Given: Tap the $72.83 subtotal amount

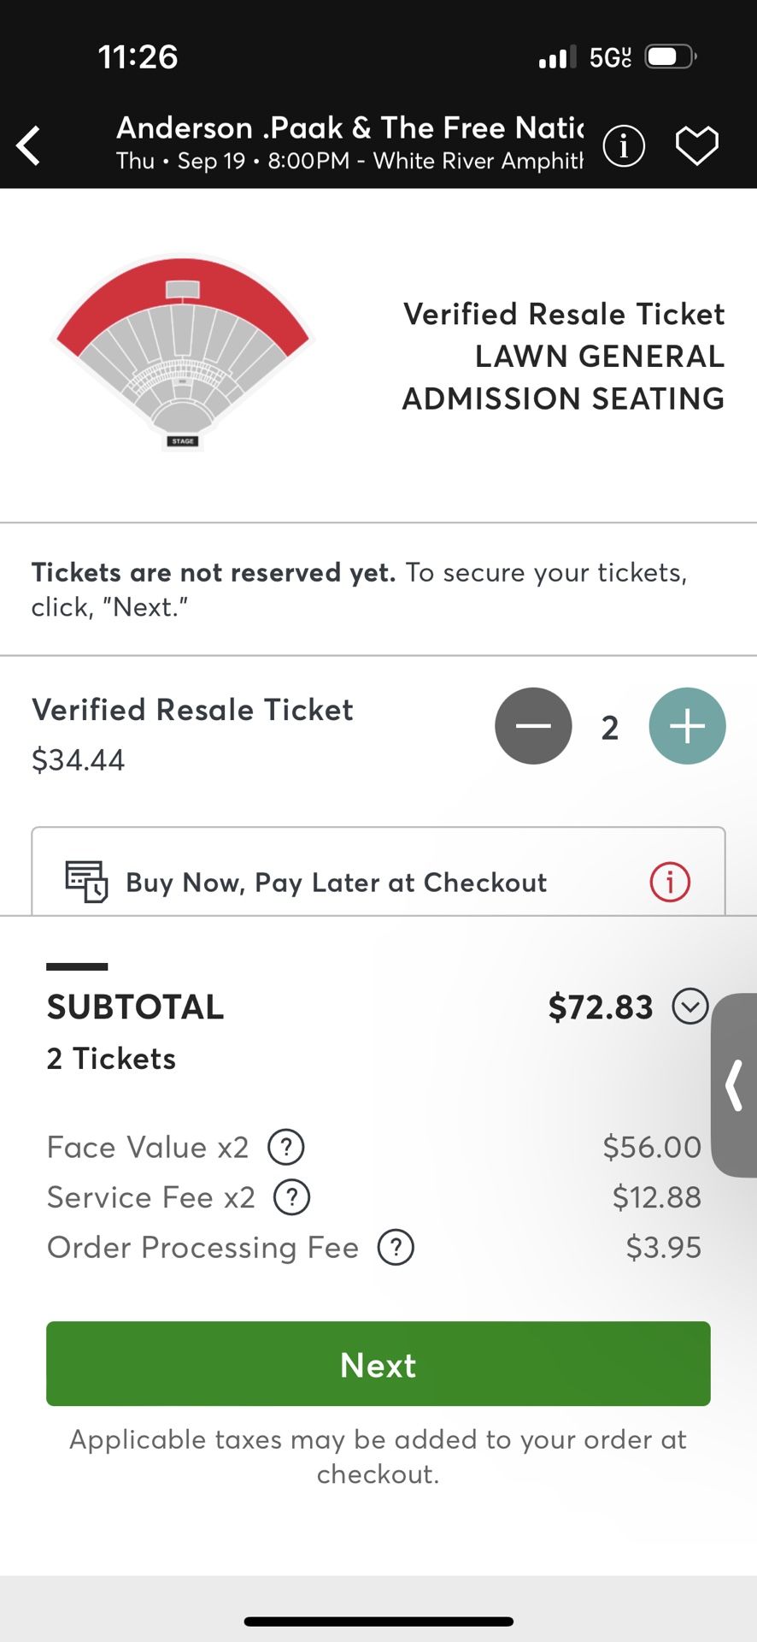Looking at the screenshot, I should (601, 1007).
